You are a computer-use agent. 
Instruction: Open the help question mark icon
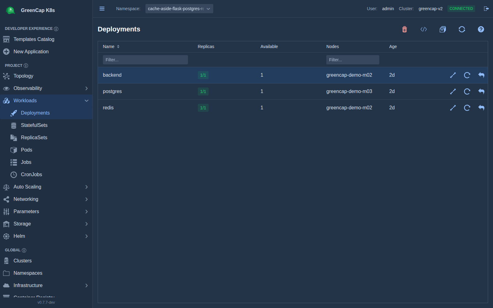point(481,29)
